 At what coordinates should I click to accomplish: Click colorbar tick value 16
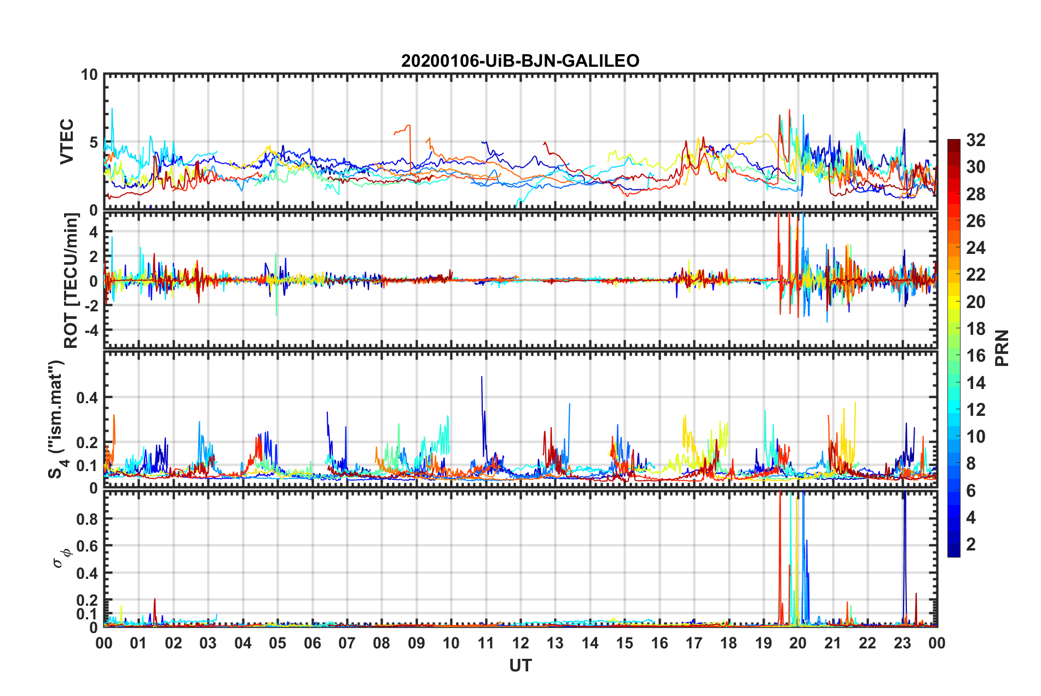coord(975,356)
